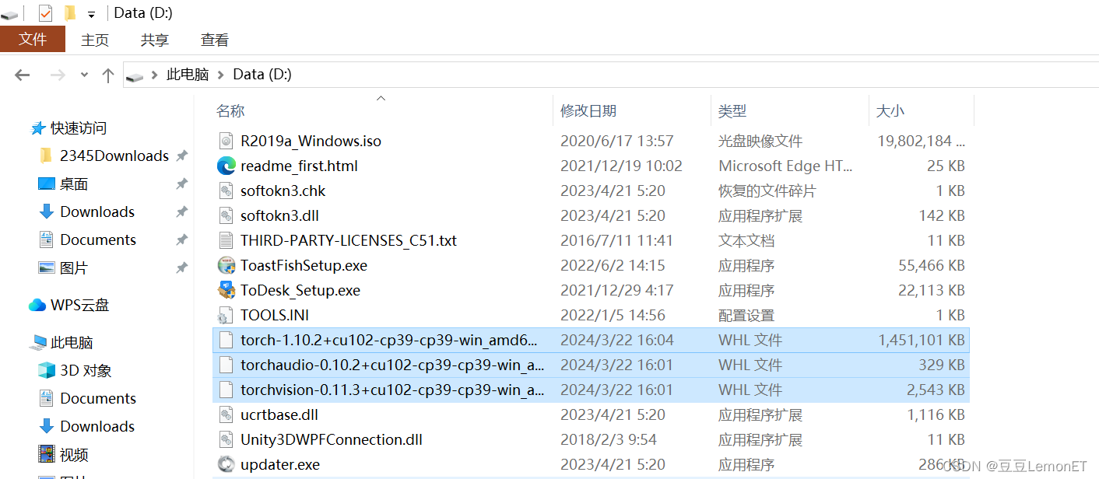Viewport: 1099px width, 479px height.
Task: Open 视频 under 此电脑
Action: (x=74, y=455)
